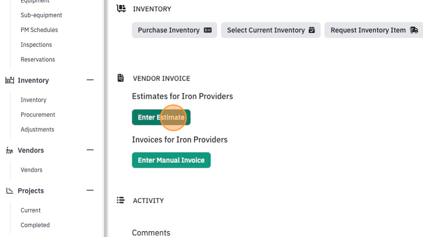Image resolution: width=423 pixels, height=237 pixels.
Task: Click the vertical divider beside the sidebar
Action: click(105, 118)
